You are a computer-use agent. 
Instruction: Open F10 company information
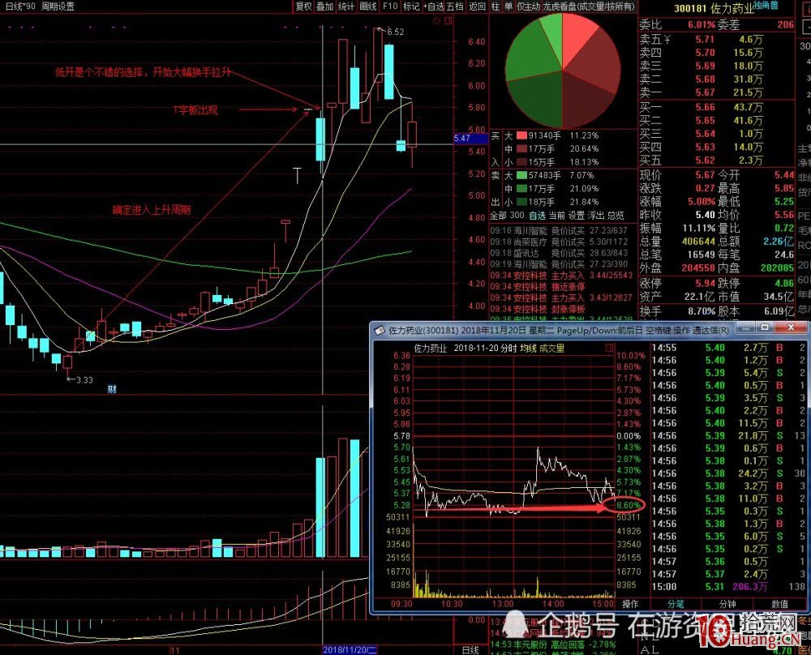tap(390, 6)
